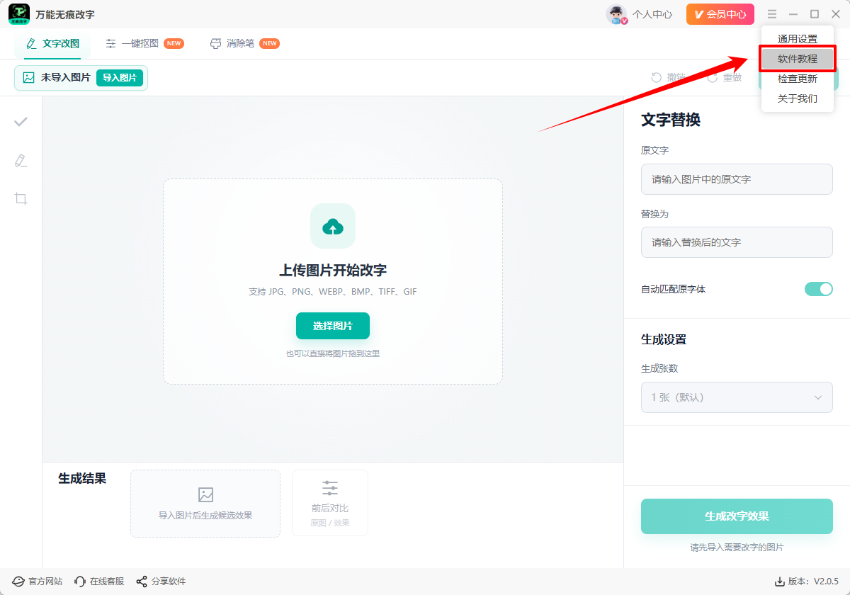
Task: Switch to the 文字改图 tab
Action: [52, 43]
